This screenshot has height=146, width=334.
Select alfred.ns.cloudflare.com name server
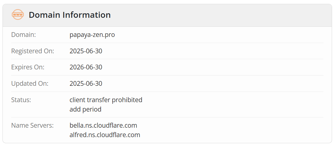click(x=105, y=135)
